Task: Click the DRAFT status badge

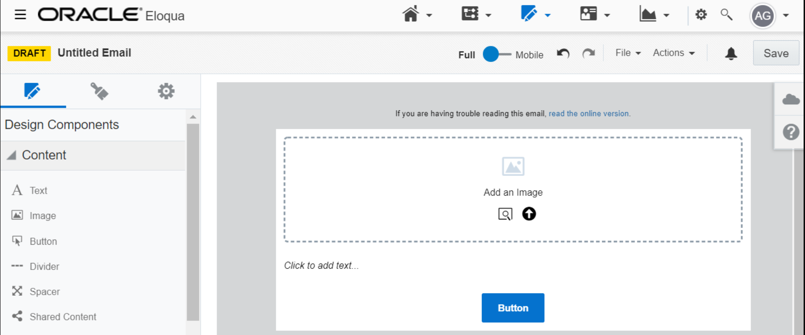Action: pos(29,53)
